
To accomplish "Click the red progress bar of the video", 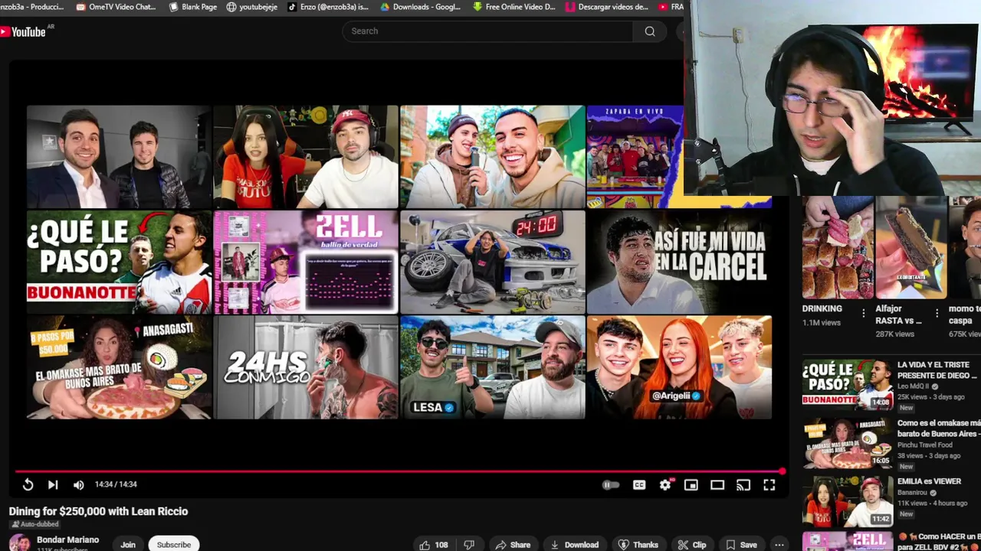I will (399, 471).
